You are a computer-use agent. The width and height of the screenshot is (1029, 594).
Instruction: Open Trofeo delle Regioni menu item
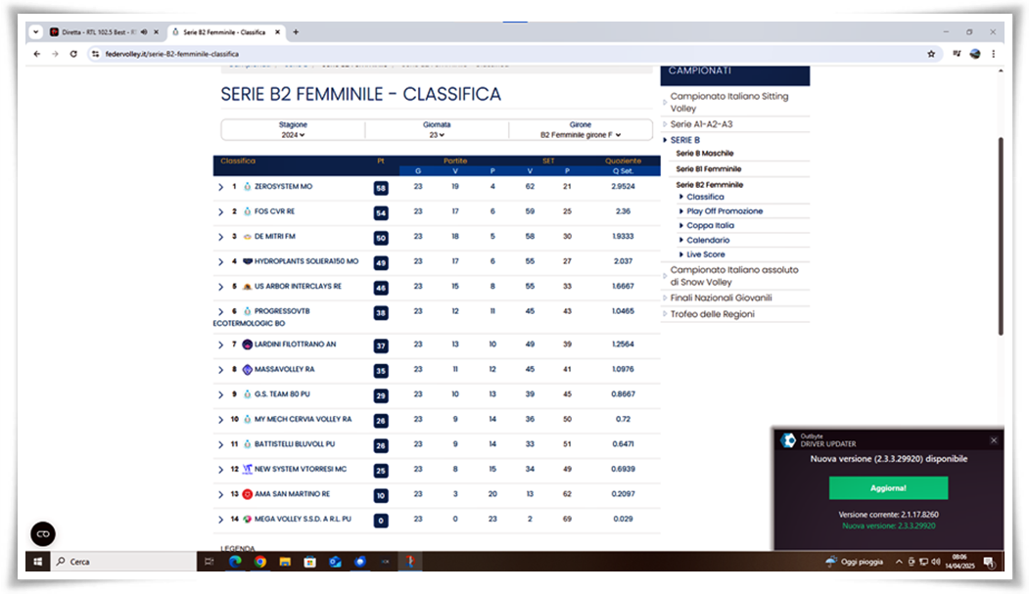[x=712, y=314]
